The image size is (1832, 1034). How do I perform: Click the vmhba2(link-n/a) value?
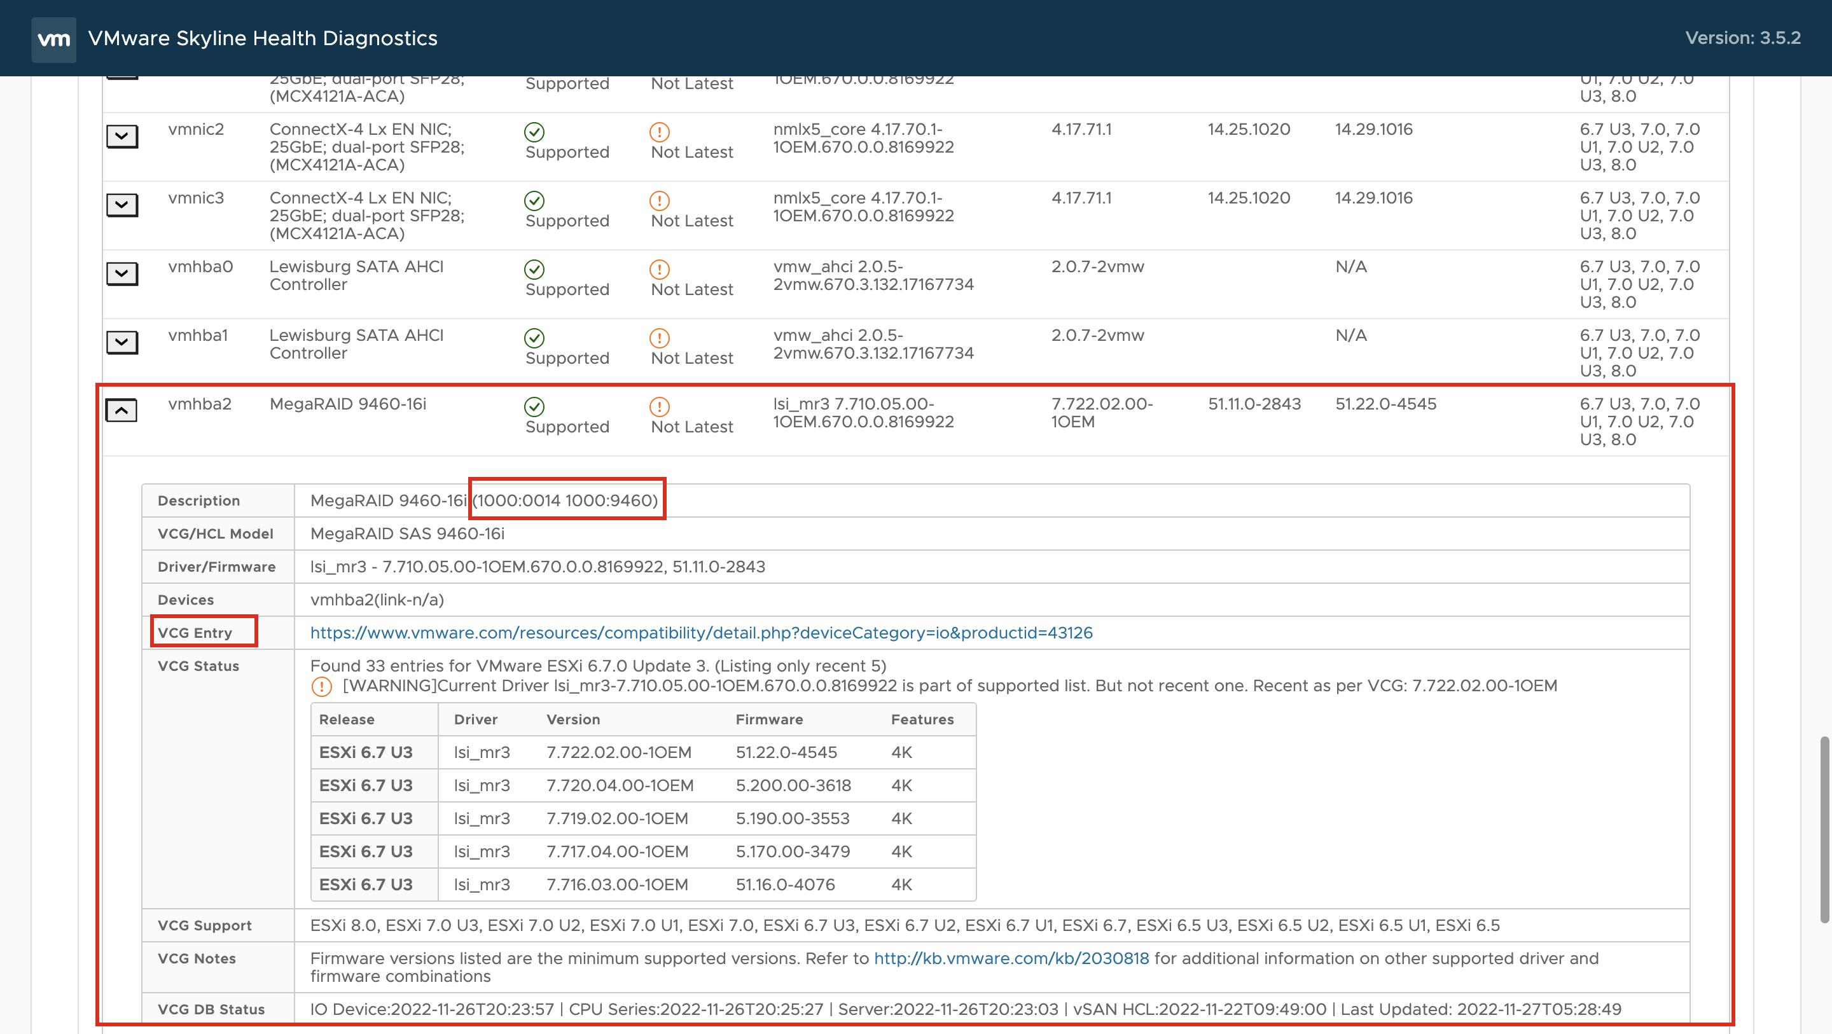(x=377, y=600)
